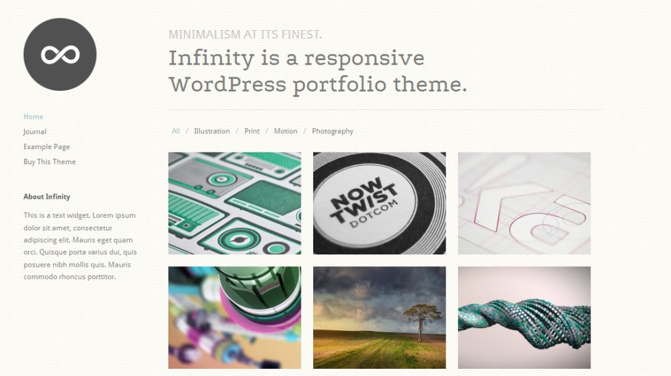
Task: Follow the Buy This Theme link
Action: tap(50, 162)
